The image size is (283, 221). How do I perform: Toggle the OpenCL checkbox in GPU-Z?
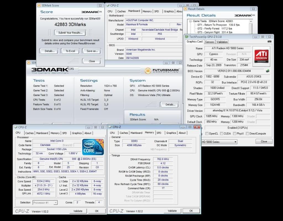point(207,134)
